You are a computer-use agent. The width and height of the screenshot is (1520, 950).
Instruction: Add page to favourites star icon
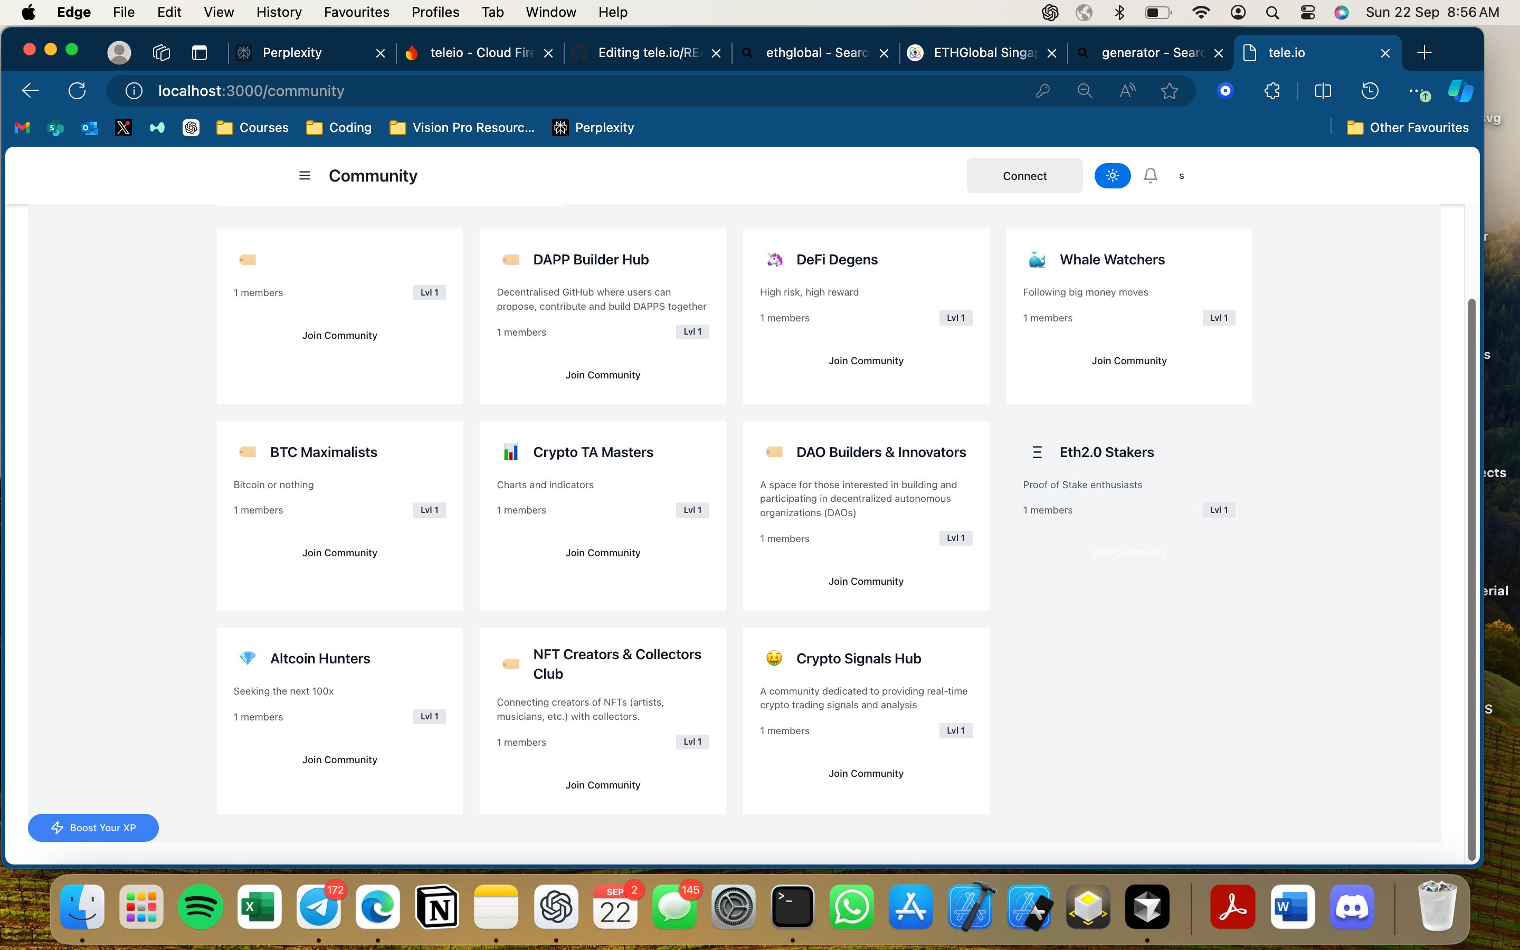click(1169, 90)
